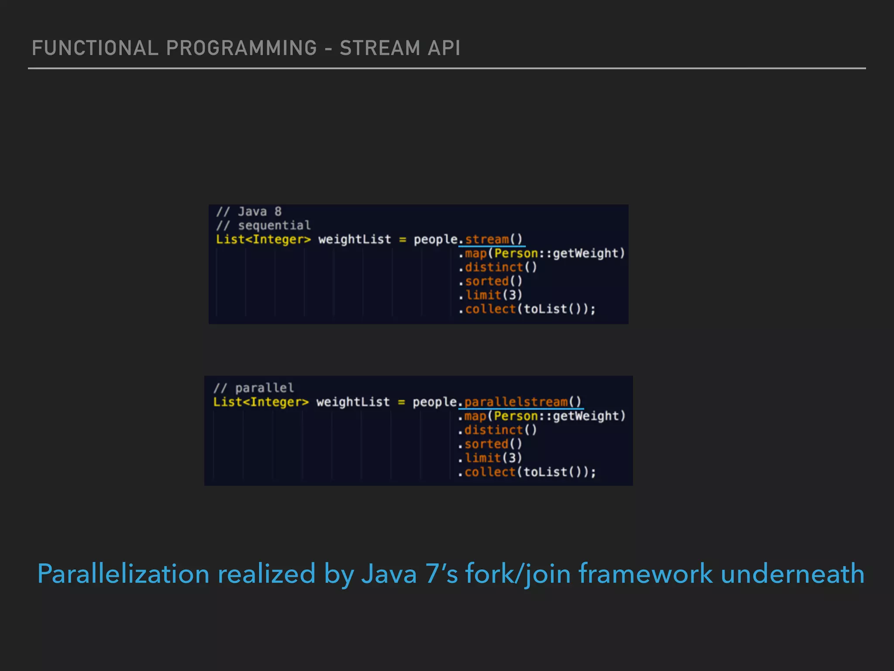
Task: Click 'List<Integer>' in the sequential snippet
Action: click(x=263, y=239)
